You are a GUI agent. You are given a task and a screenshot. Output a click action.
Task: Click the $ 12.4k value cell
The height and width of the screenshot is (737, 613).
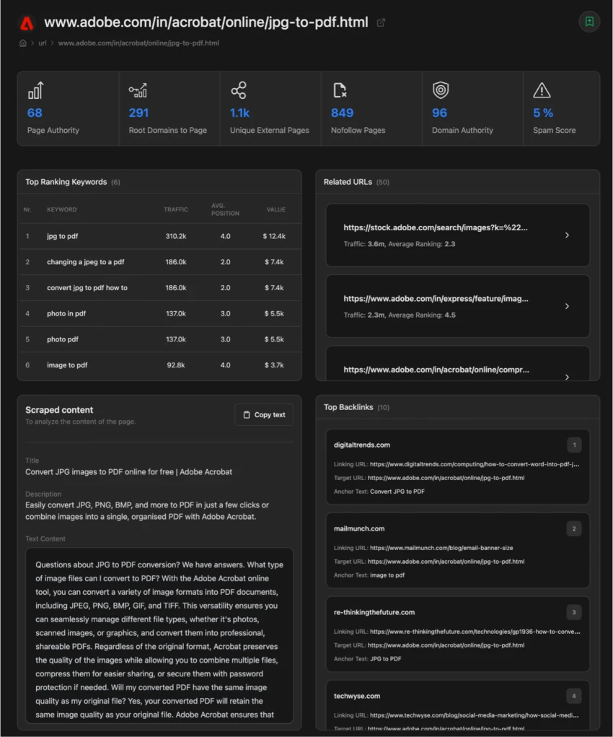coord(274,236)
